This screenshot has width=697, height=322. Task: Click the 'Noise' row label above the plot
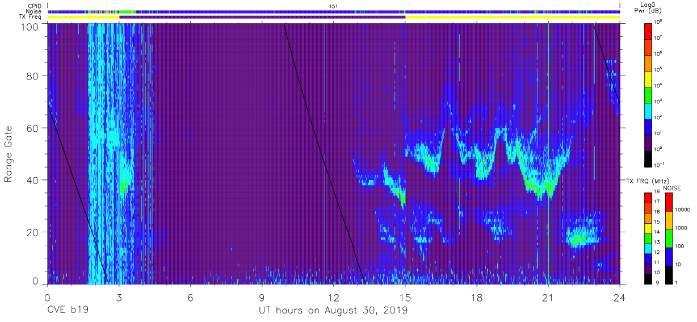click(x=35, y=11)
